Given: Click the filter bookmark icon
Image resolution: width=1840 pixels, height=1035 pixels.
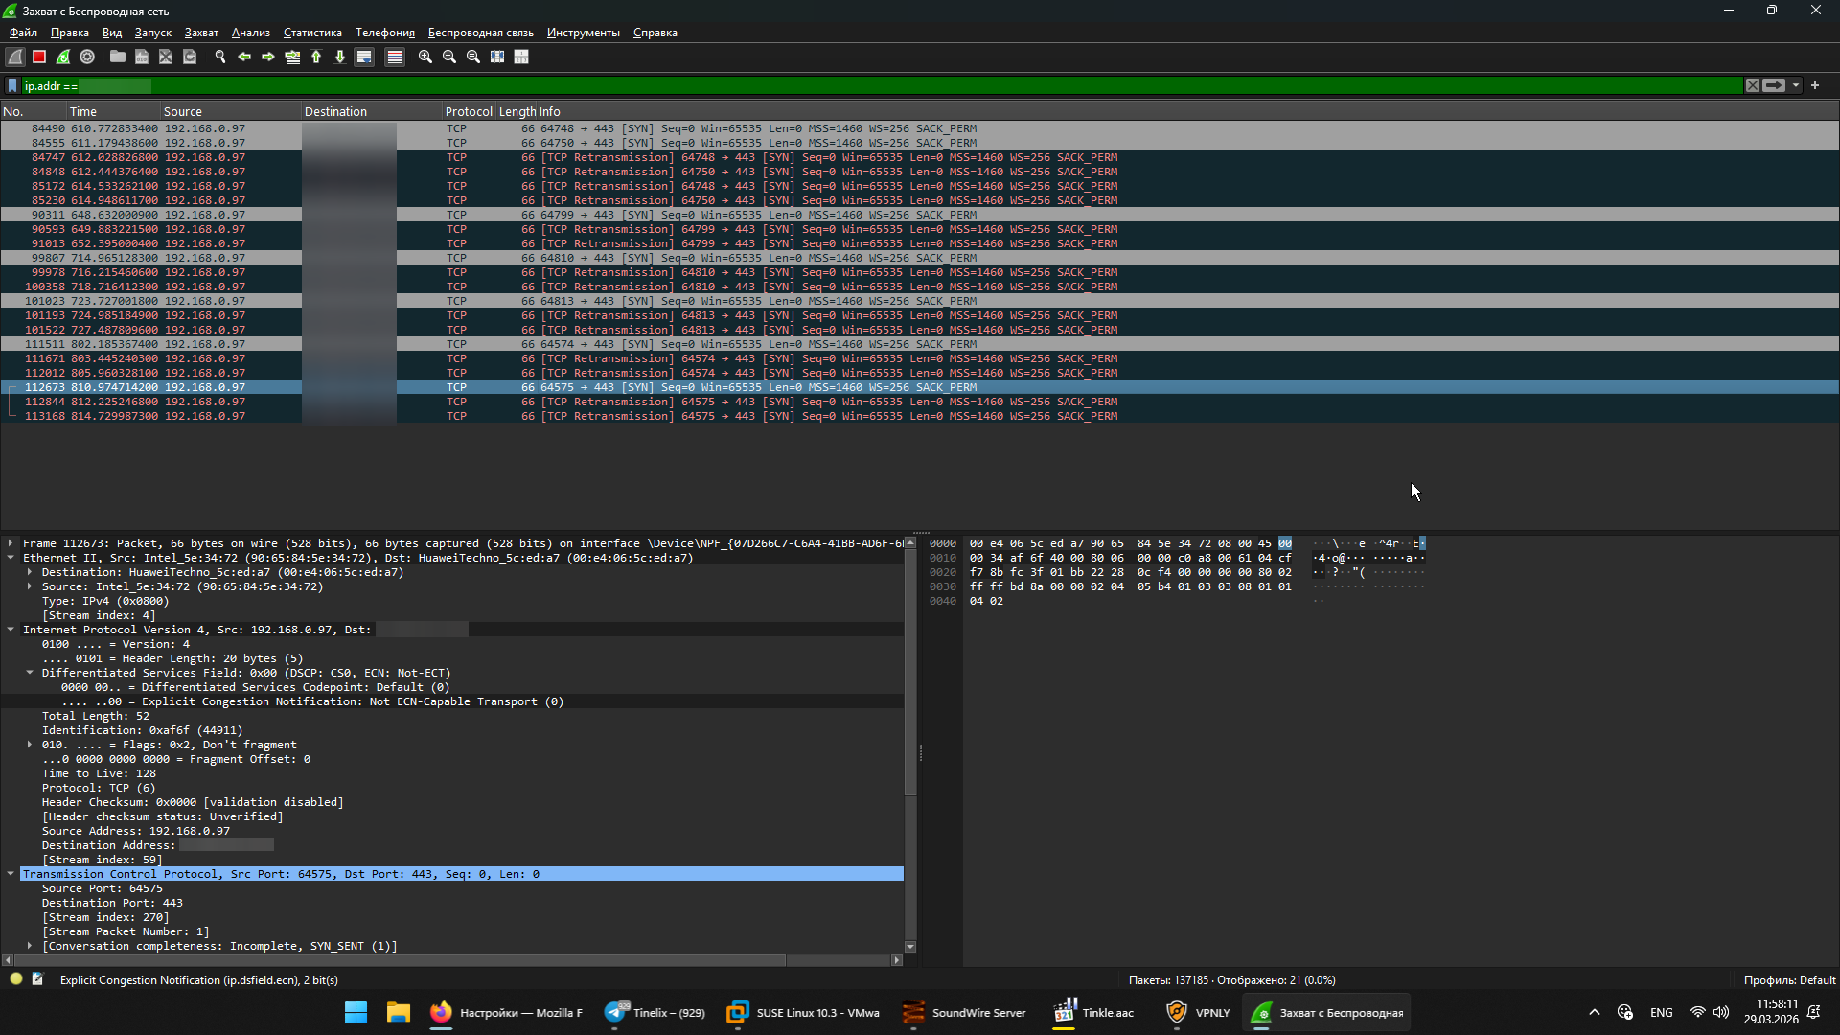Looking at the screenshot, I should (x=12, y=86).
